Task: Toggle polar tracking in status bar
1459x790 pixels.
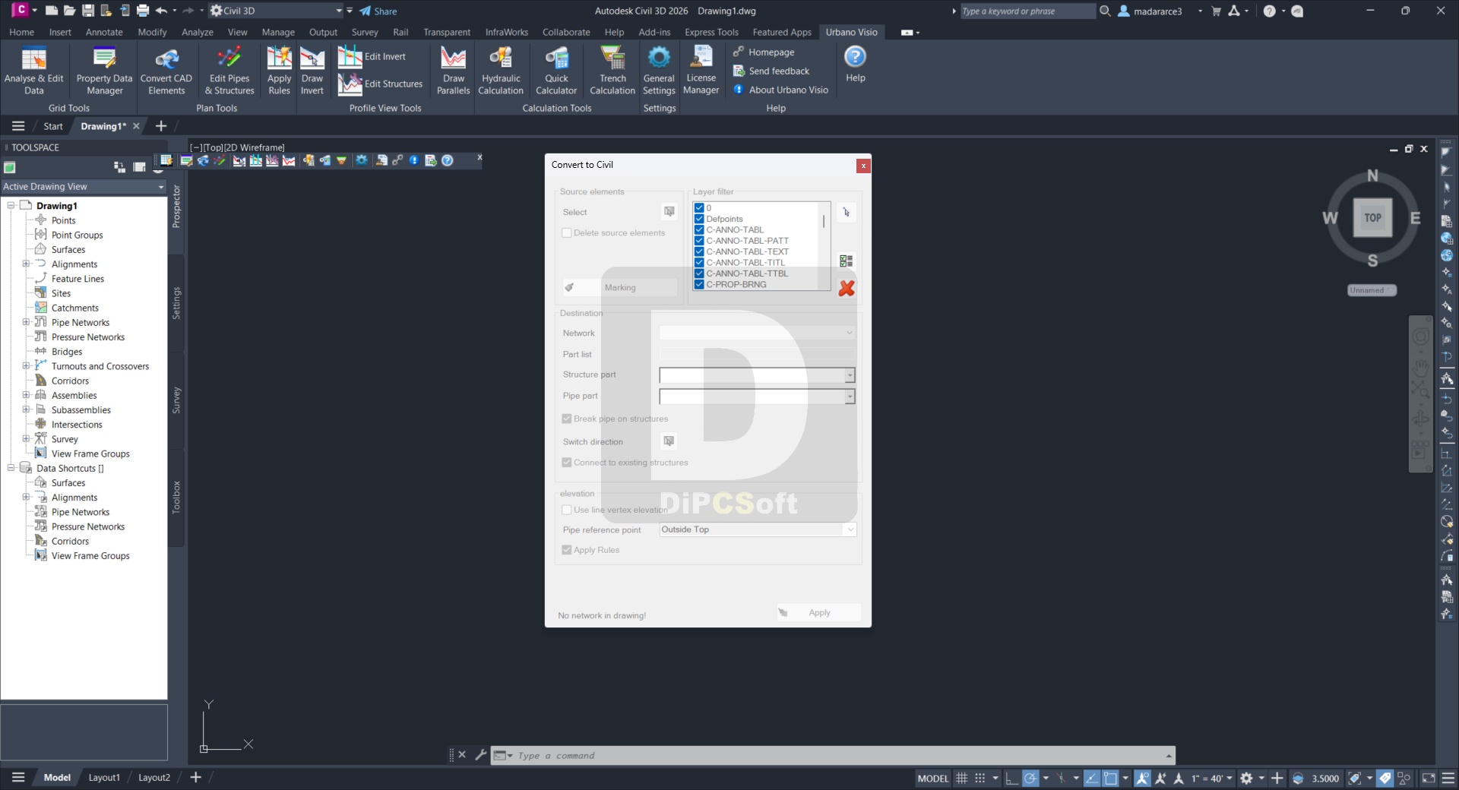Action: click(x=1030, y=778)
